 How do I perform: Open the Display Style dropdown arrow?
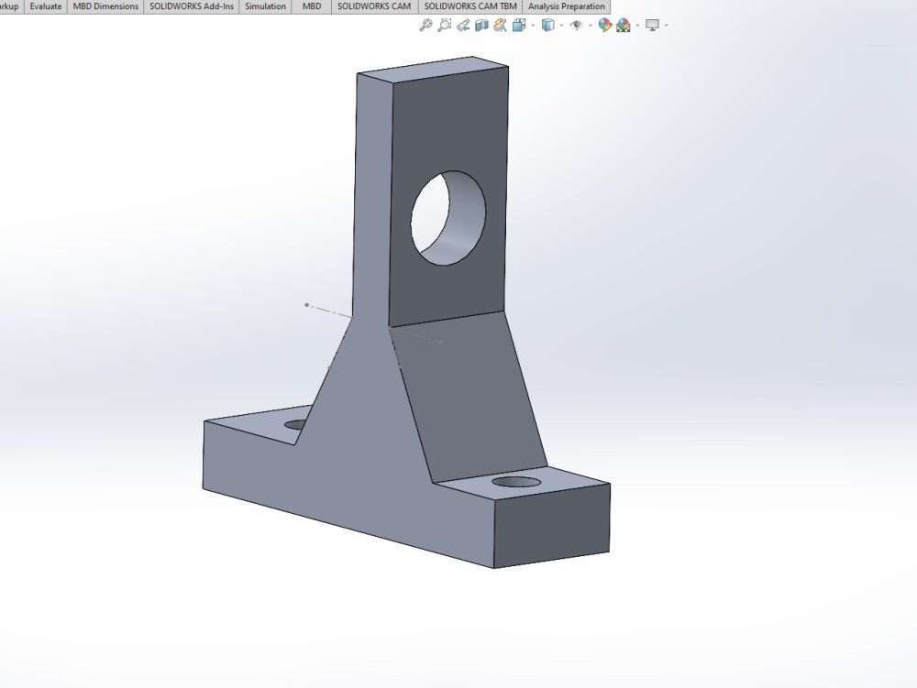point(560,26)
